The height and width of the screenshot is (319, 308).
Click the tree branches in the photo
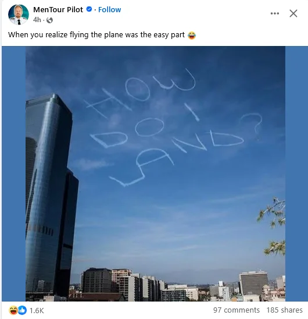coord(273,226)
